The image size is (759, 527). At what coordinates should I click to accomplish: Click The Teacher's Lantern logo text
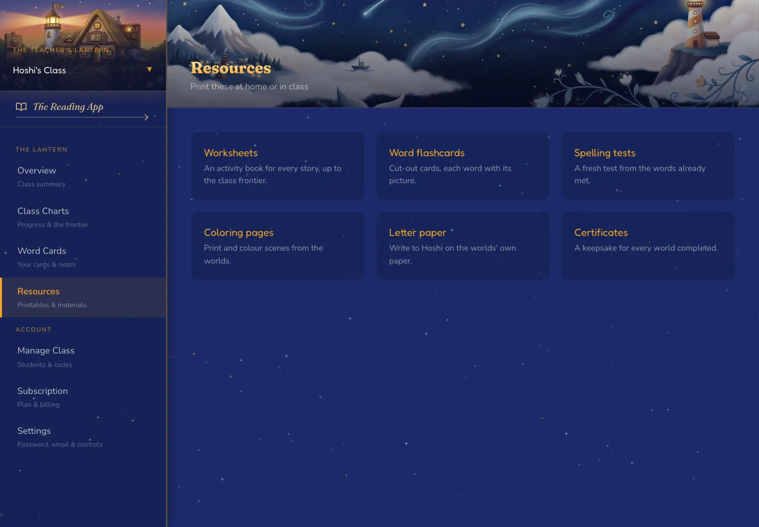pyautogui.click(x=61, y=50)
